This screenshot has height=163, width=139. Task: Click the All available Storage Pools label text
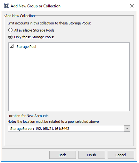[34, 30]
